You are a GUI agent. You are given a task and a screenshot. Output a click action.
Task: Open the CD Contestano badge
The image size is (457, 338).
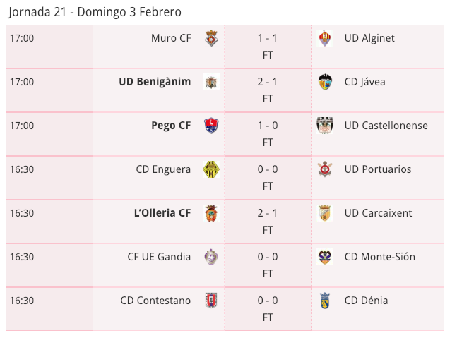[211, 301]
